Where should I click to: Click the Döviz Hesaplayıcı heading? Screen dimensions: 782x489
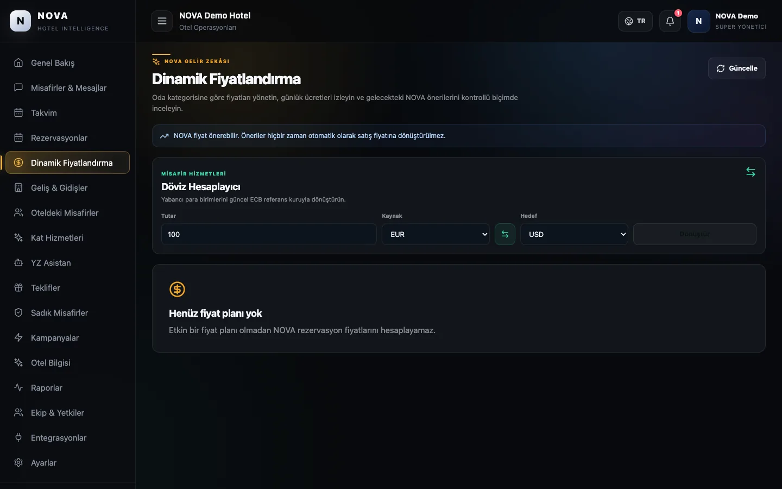pyautogui.click(x=201, y=187)
